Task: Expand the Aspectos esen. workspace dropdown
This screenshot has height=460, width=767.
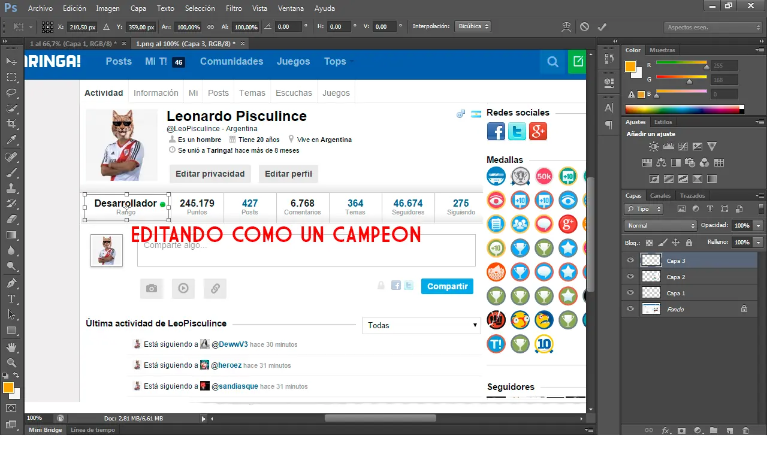Action: pyautogui.click(x=713, y=28)
